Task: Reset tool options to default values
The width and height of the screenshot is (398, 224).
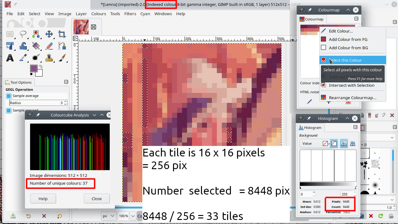Action: click(x=59, y=216)
